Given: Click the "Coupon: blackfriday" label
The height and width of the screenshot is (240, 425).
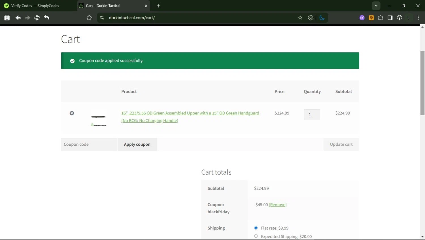Looking at the screenshot, I should click(x=218, y=208).
